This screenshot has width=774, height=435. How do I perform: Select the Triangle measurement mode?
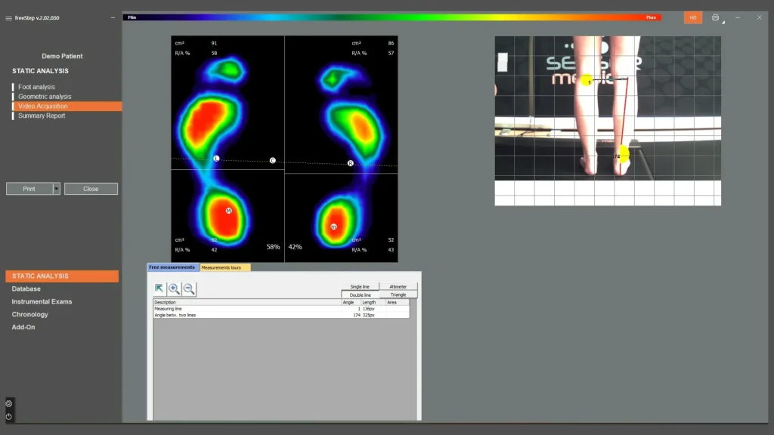[398, 295]
